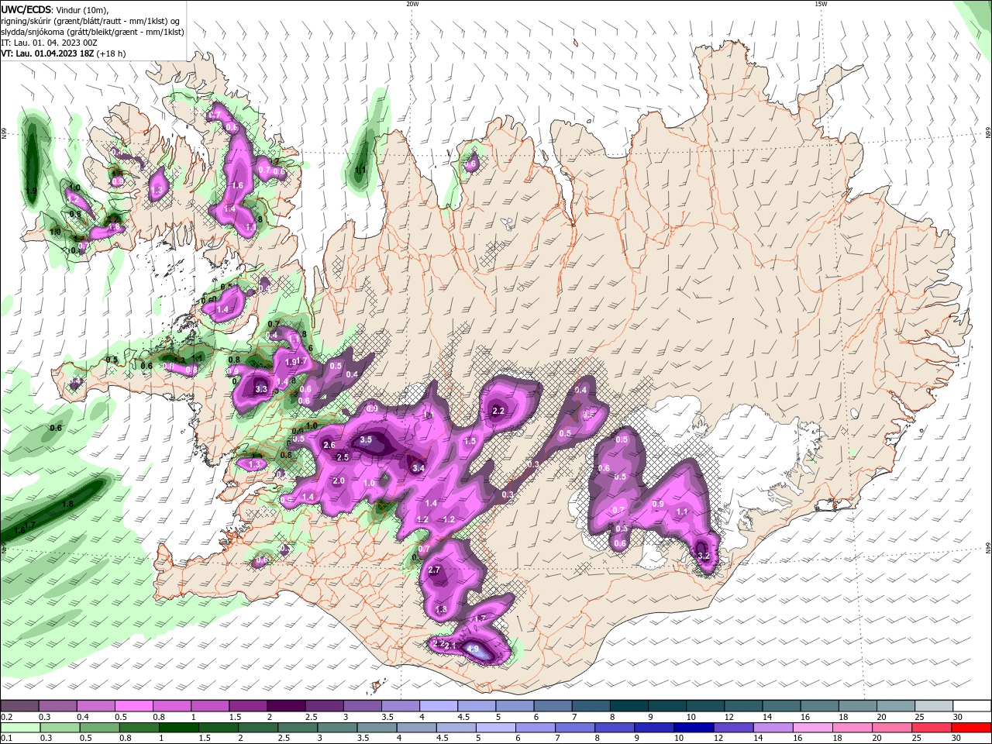Click the dark mauve 0.2–0.3 snow legend swatch
Viewport: 992px width, 744px height.
pyautogui.click(x=20, y=706)
